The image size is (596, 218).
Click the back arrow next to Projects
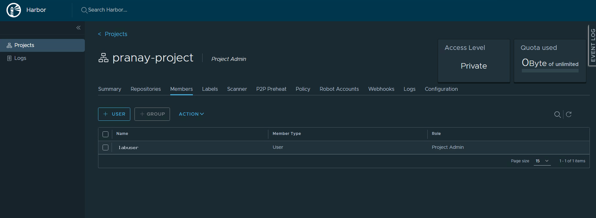point(99,34)
